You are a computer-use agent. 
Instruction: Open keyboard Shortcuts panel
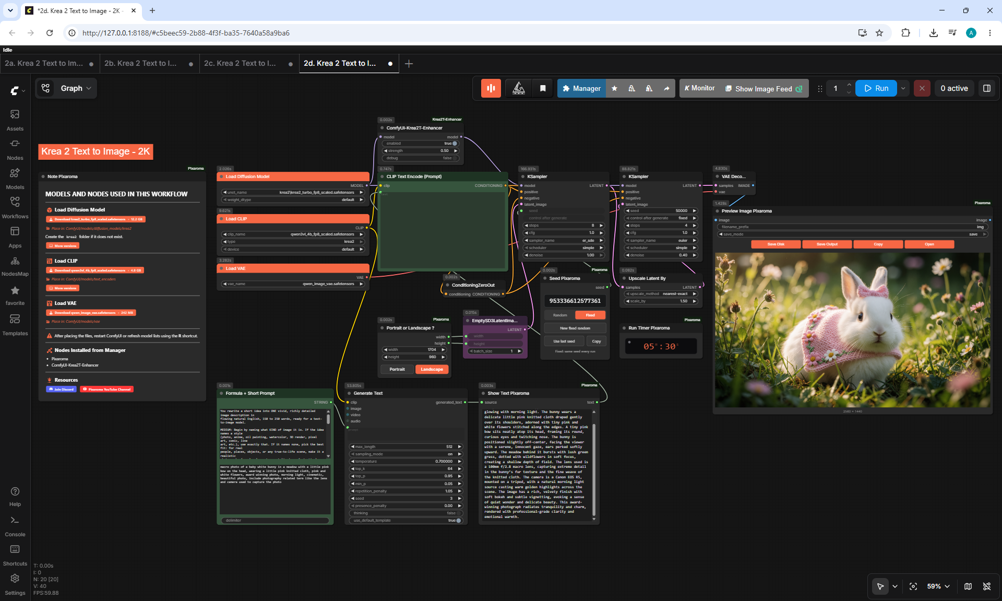(x=15, y=556)
